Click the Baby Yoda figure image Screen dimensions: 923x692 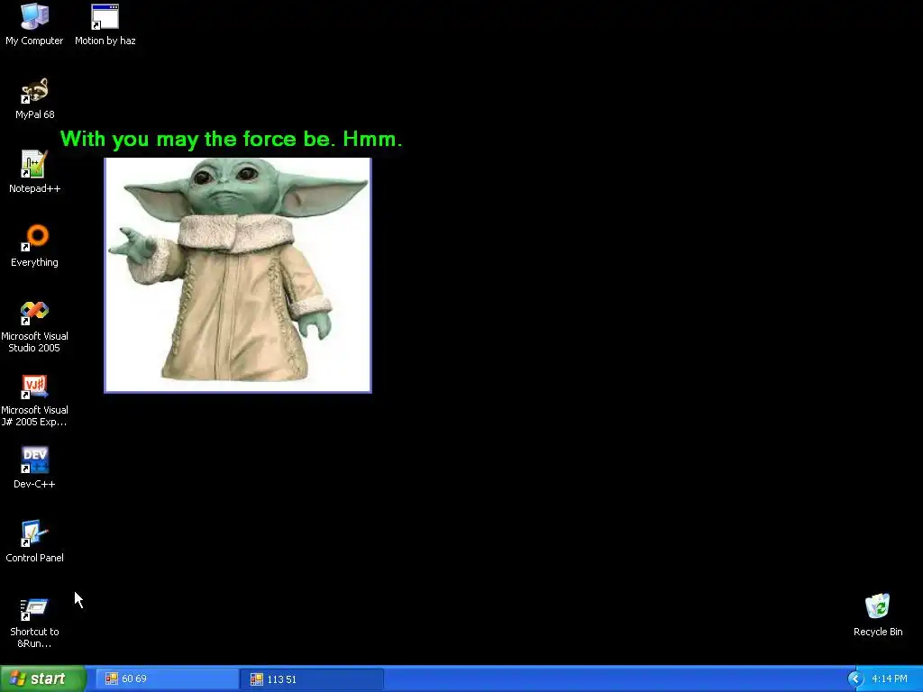(x=238, y=275)
